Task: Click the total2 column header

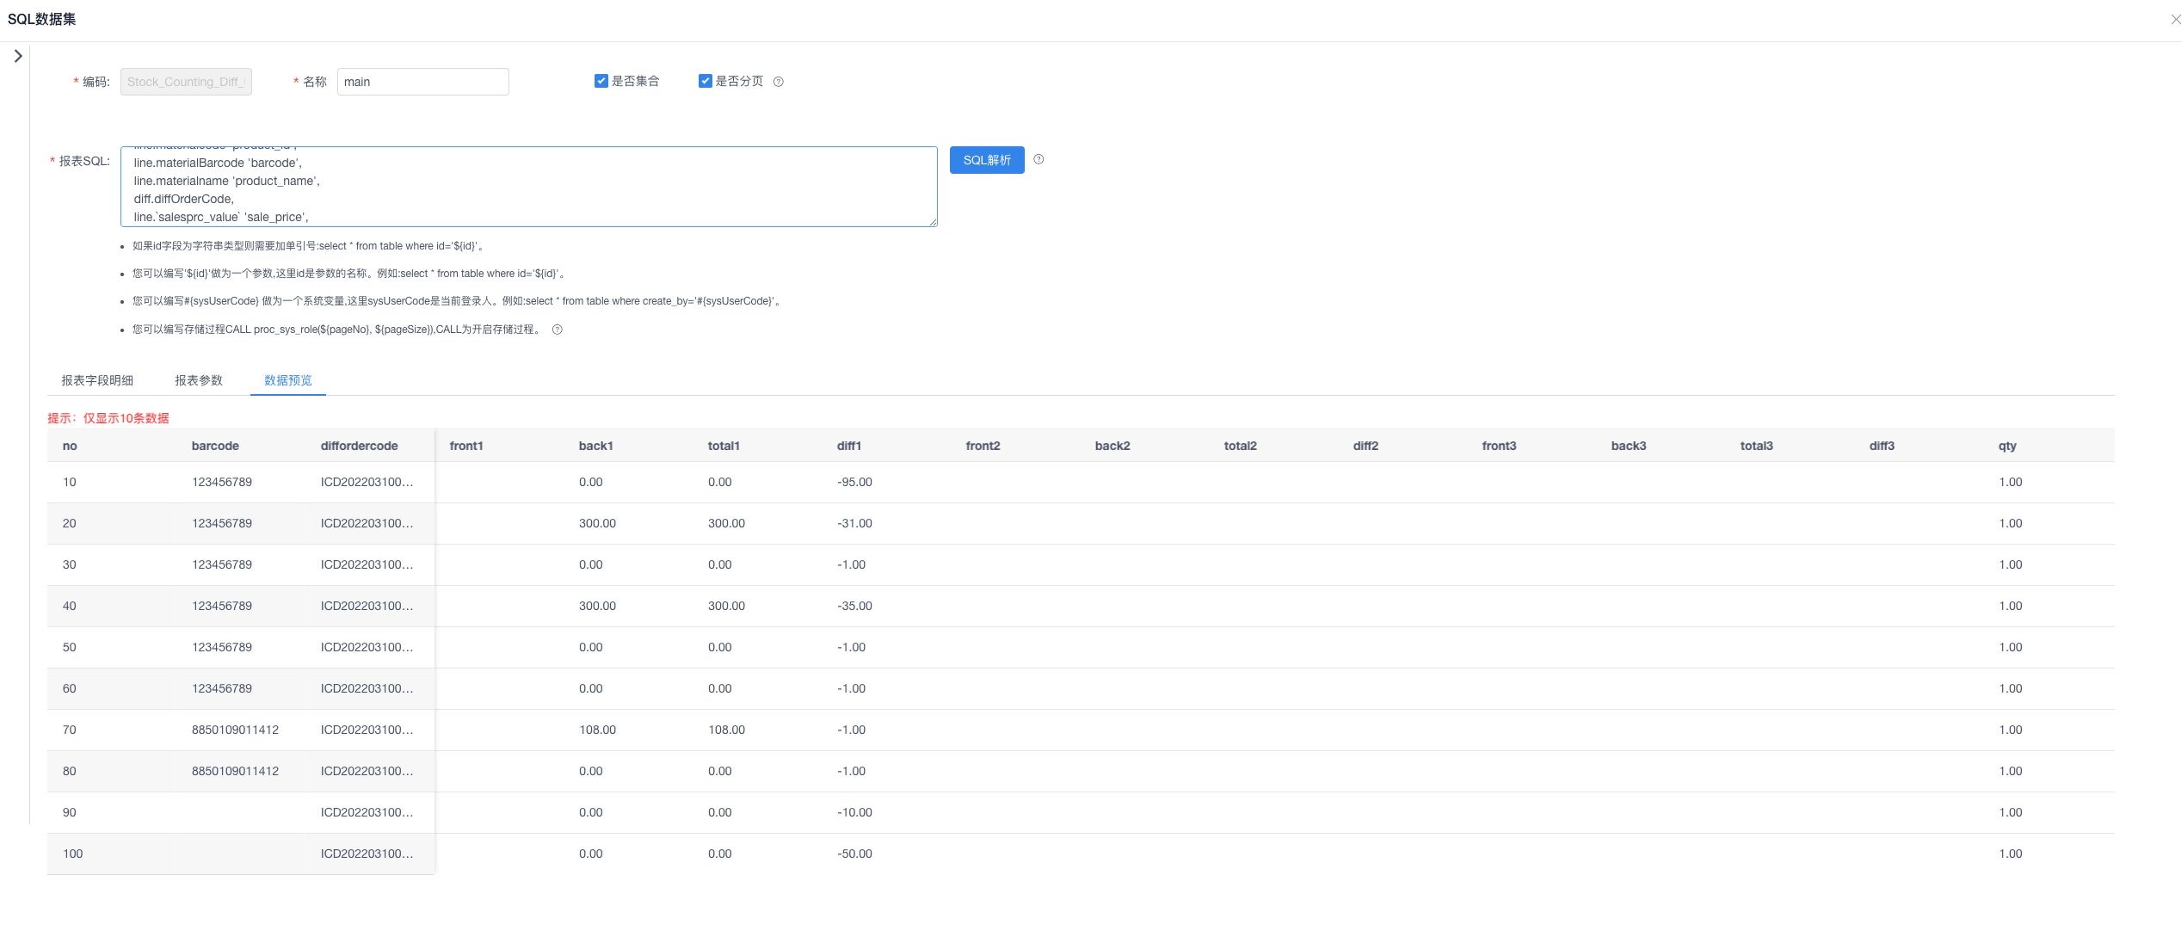Action: tap(1240, 446)
